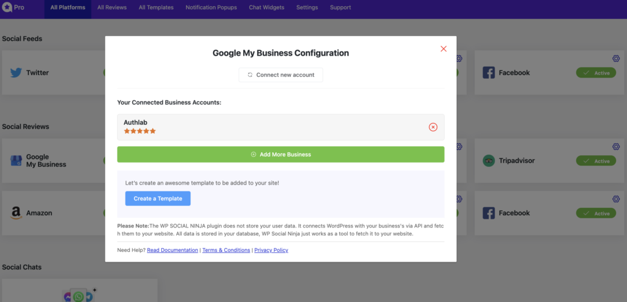Open settings gear on bottom Facebook card
The height and width of the screenshot is (302, 627).
(616, 199)
